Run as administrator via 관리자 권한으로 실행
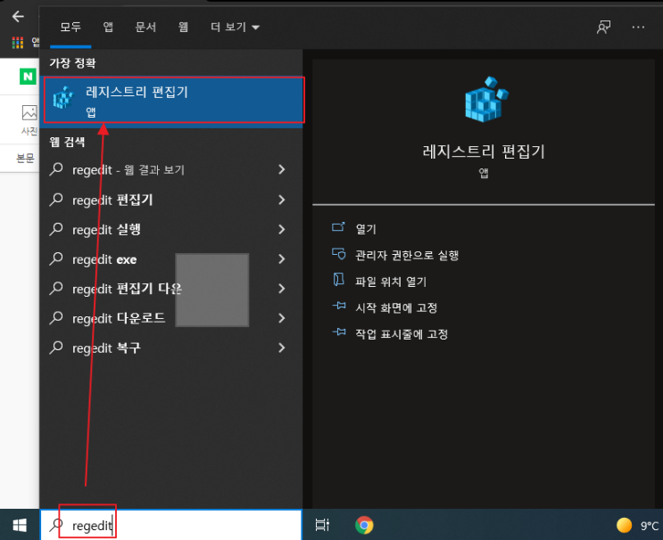The height and width of the screenshot is (540, 663). [407, 255]
